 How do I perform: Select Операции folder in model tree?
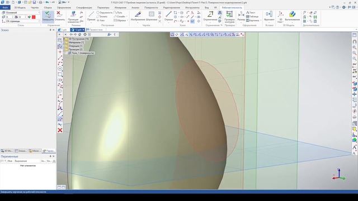click(x=74, y=46)
